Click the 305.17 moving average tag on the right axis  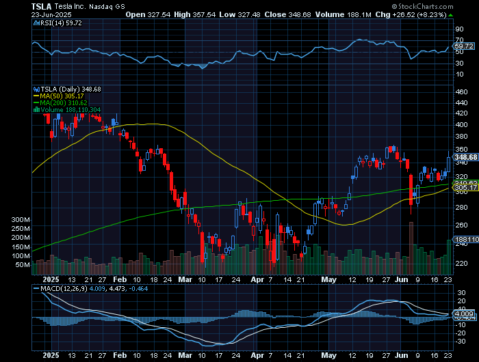tap(466, 188)
